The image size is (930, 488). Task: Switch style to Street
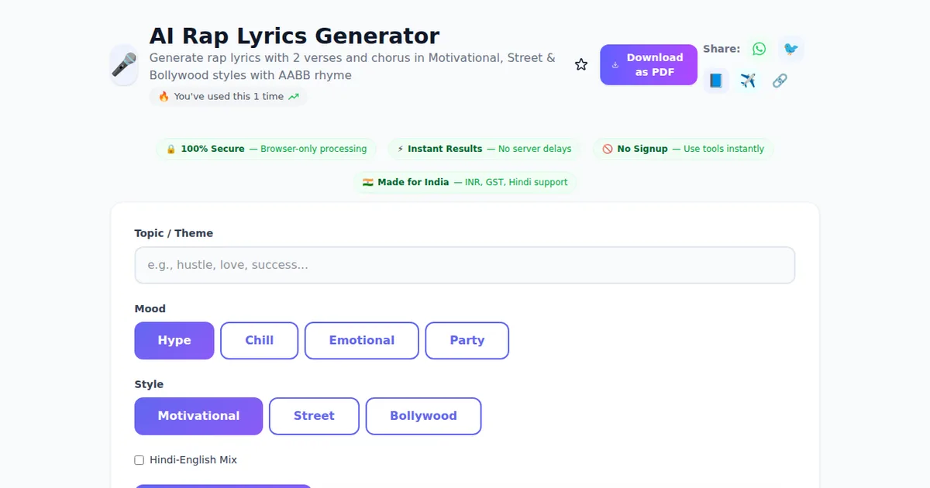(314, 416)
